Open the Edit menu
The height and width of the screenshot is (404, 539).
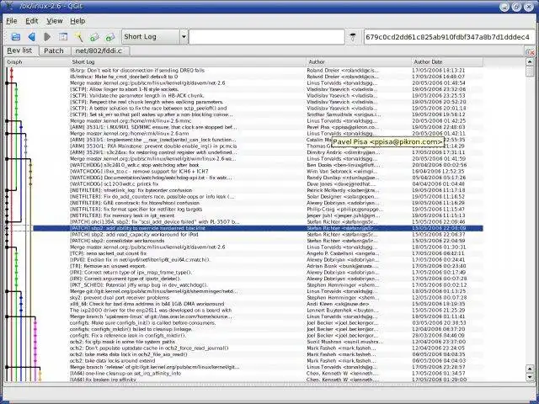(x=32, y=21)
